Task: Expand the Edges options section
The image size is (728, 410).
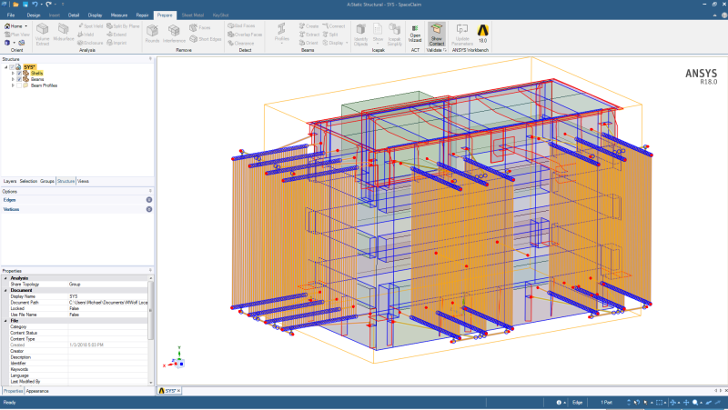Action: (149, 200)
